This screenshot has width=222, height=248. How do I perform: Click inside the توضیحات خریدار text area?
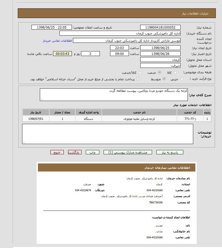point(108,134)
